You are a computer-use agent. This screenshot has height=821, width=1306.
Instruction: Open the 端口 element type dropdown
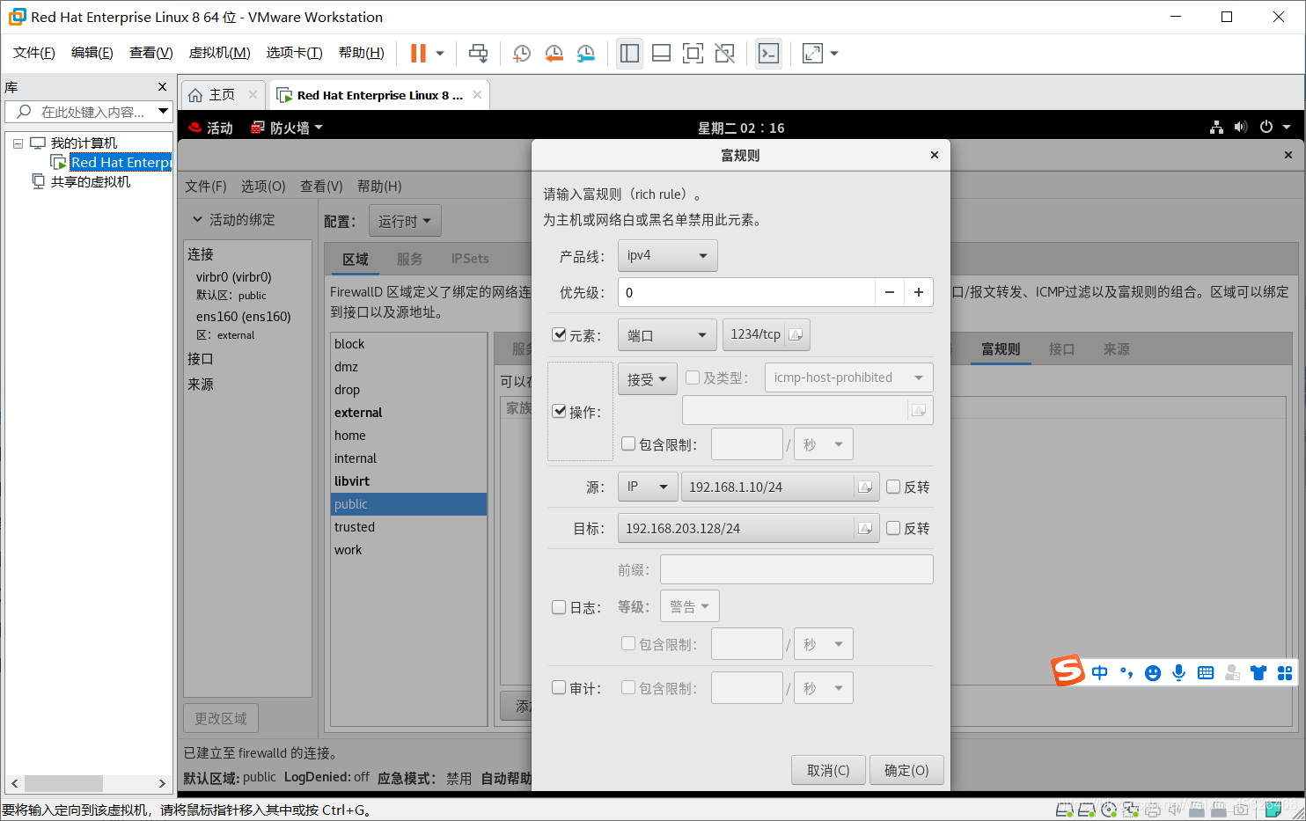coord(668,335)
